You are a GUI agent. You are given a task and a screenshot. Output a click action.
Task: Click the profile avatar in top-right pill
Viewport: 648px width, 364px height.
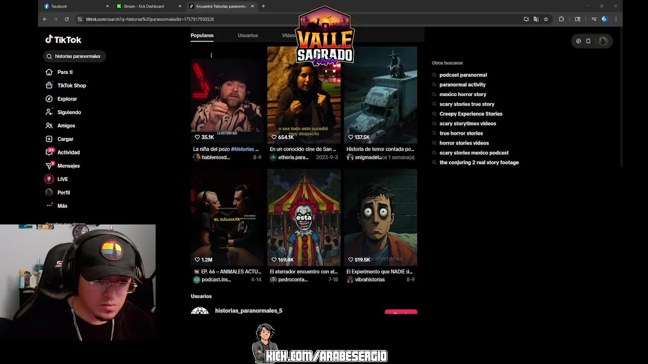point(603,41)
